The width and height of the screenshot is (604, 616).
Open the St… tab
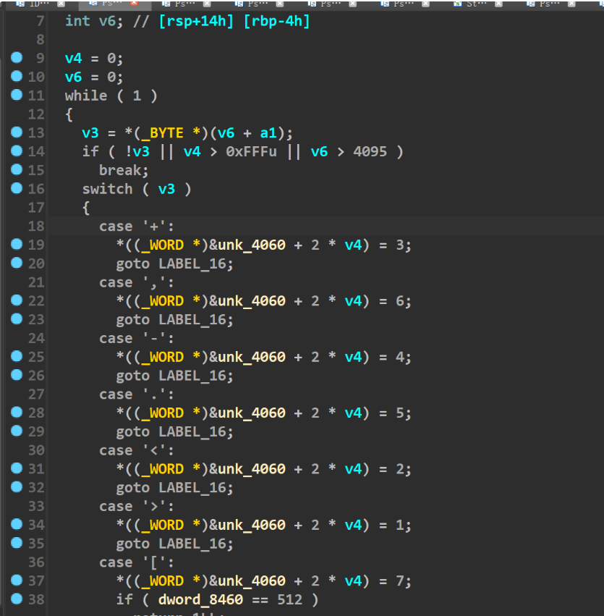point(474,4)
